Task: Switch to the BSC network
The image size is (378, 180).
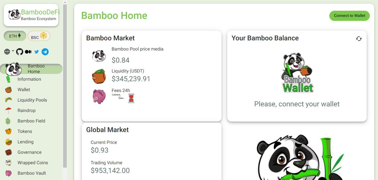Action: pyautogui.click(x=39, y=36)
